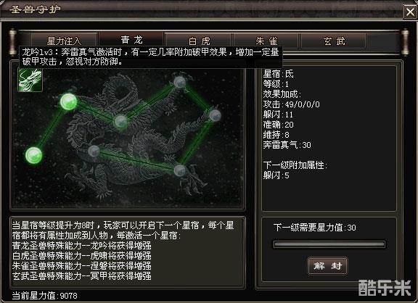Select the glowing green star orb at far left
Image resolution: width=418 pixels, height=303 pixels.
[x=33, y=155]
